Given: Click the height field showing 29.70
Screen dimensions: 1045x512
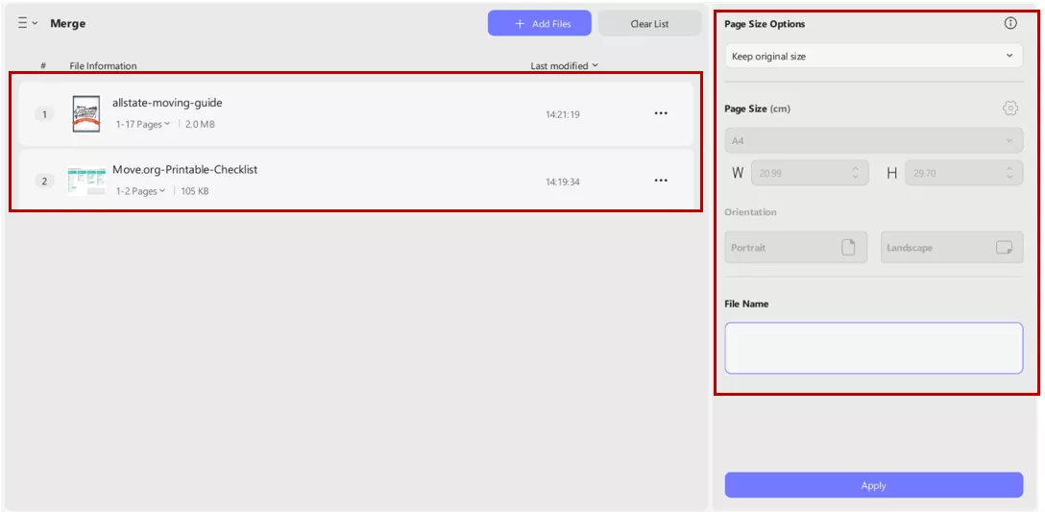Looking at the screenshot, I should [963, 173].
